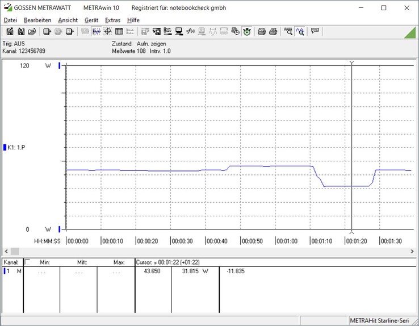Click the second printer icon
This screenshot has width=419, height=326.
(x=273, y=32)
